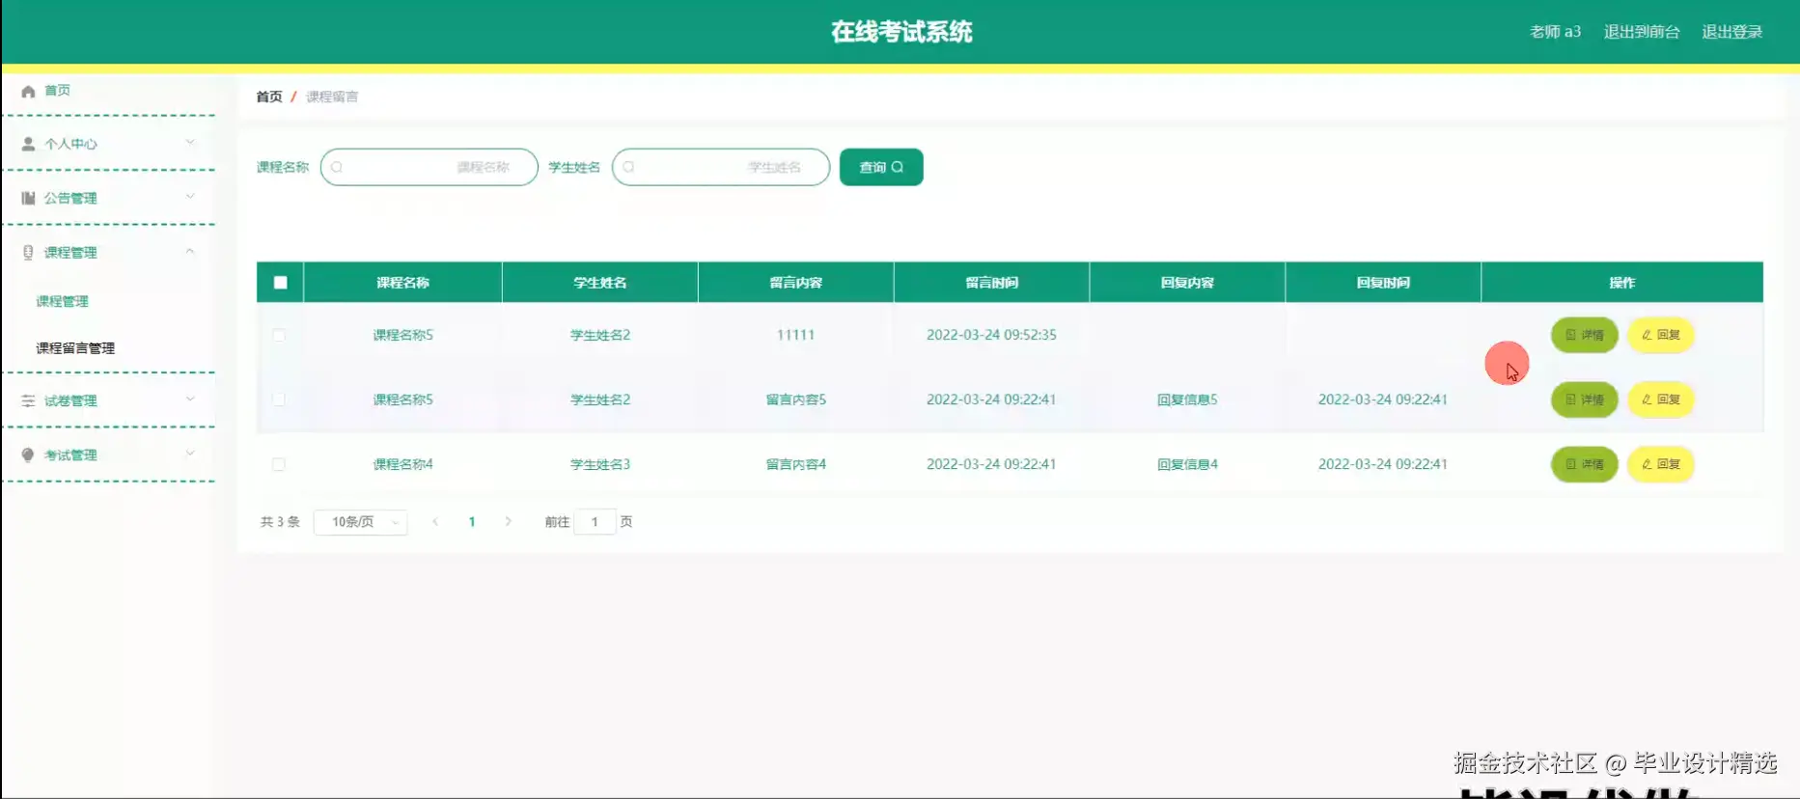Click the 留言内容4 cell

pyautogui.click(x=795, y=464)
